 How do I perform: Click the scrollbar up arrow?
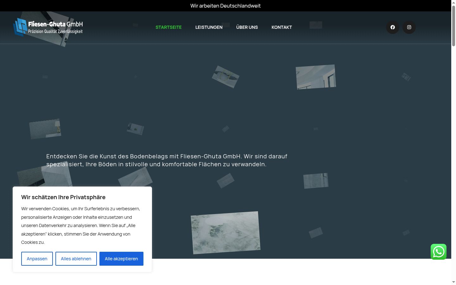point(453,3)
